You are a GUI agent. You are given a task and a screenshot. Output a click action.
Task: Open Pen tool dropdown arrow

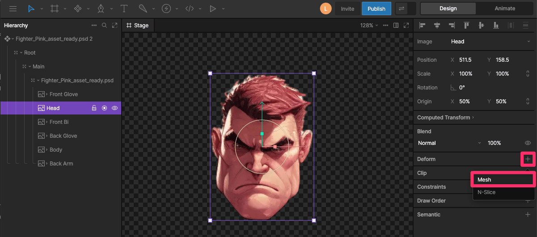click(111, 9)
